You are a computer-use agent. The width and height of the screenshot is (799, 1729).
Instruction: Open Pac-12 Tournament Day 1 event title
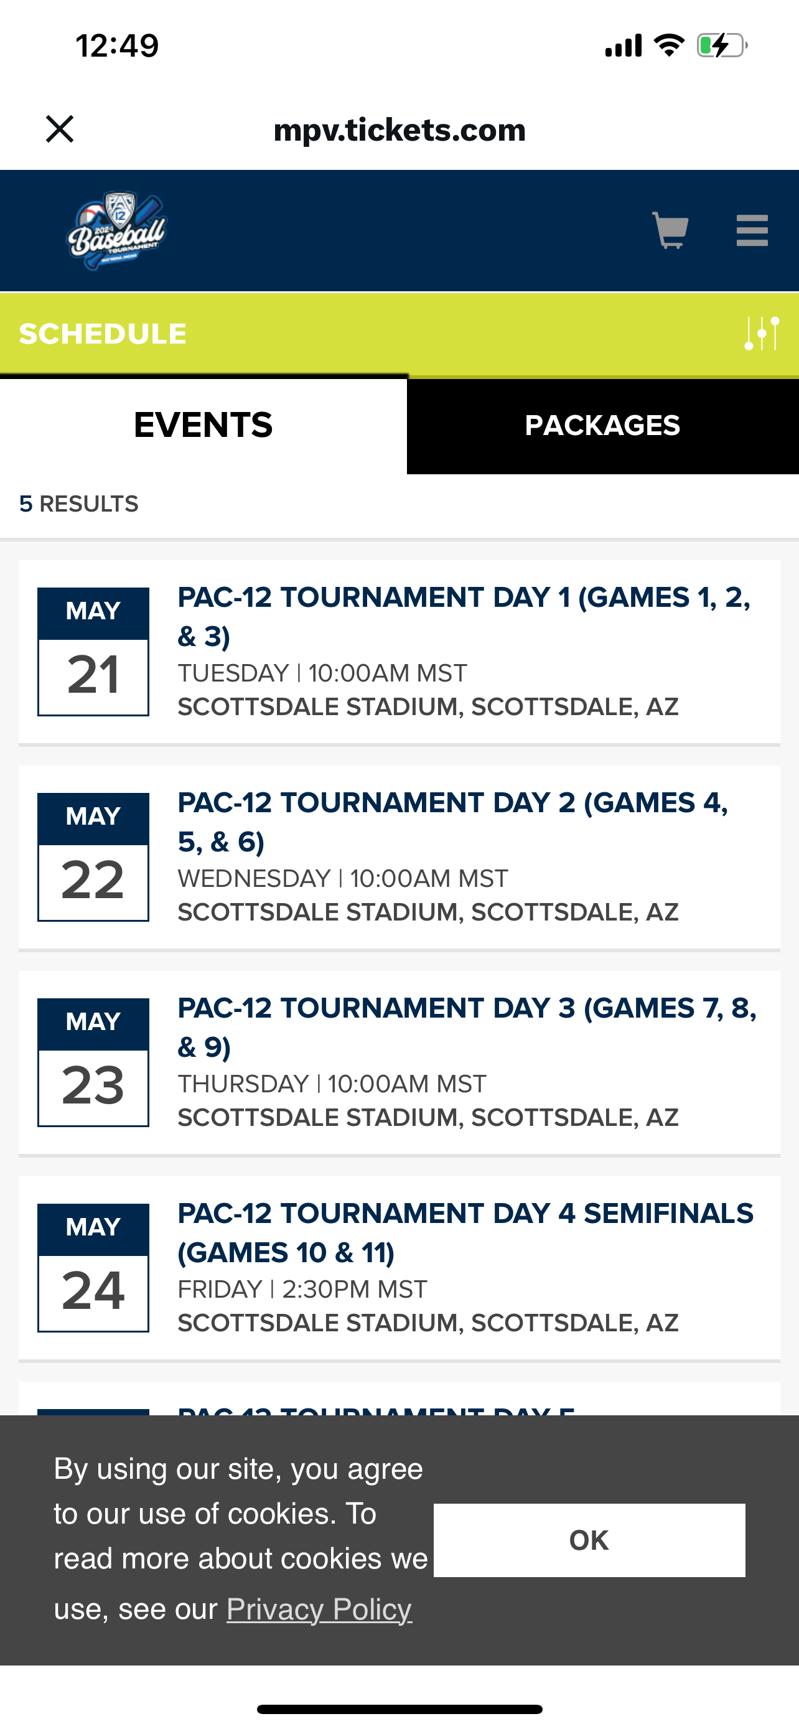463,616
